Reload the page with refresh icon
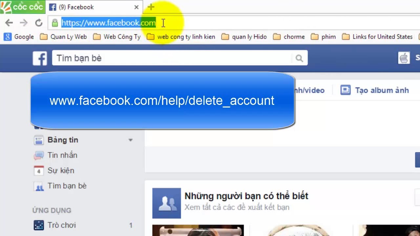This screenshot has height=236, width=420. click(39, 23)
